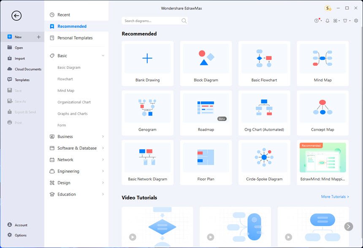Switch to the Recent tab
Image resolution: width=363 pixels, height=248 pixels.
coord(76,15)
